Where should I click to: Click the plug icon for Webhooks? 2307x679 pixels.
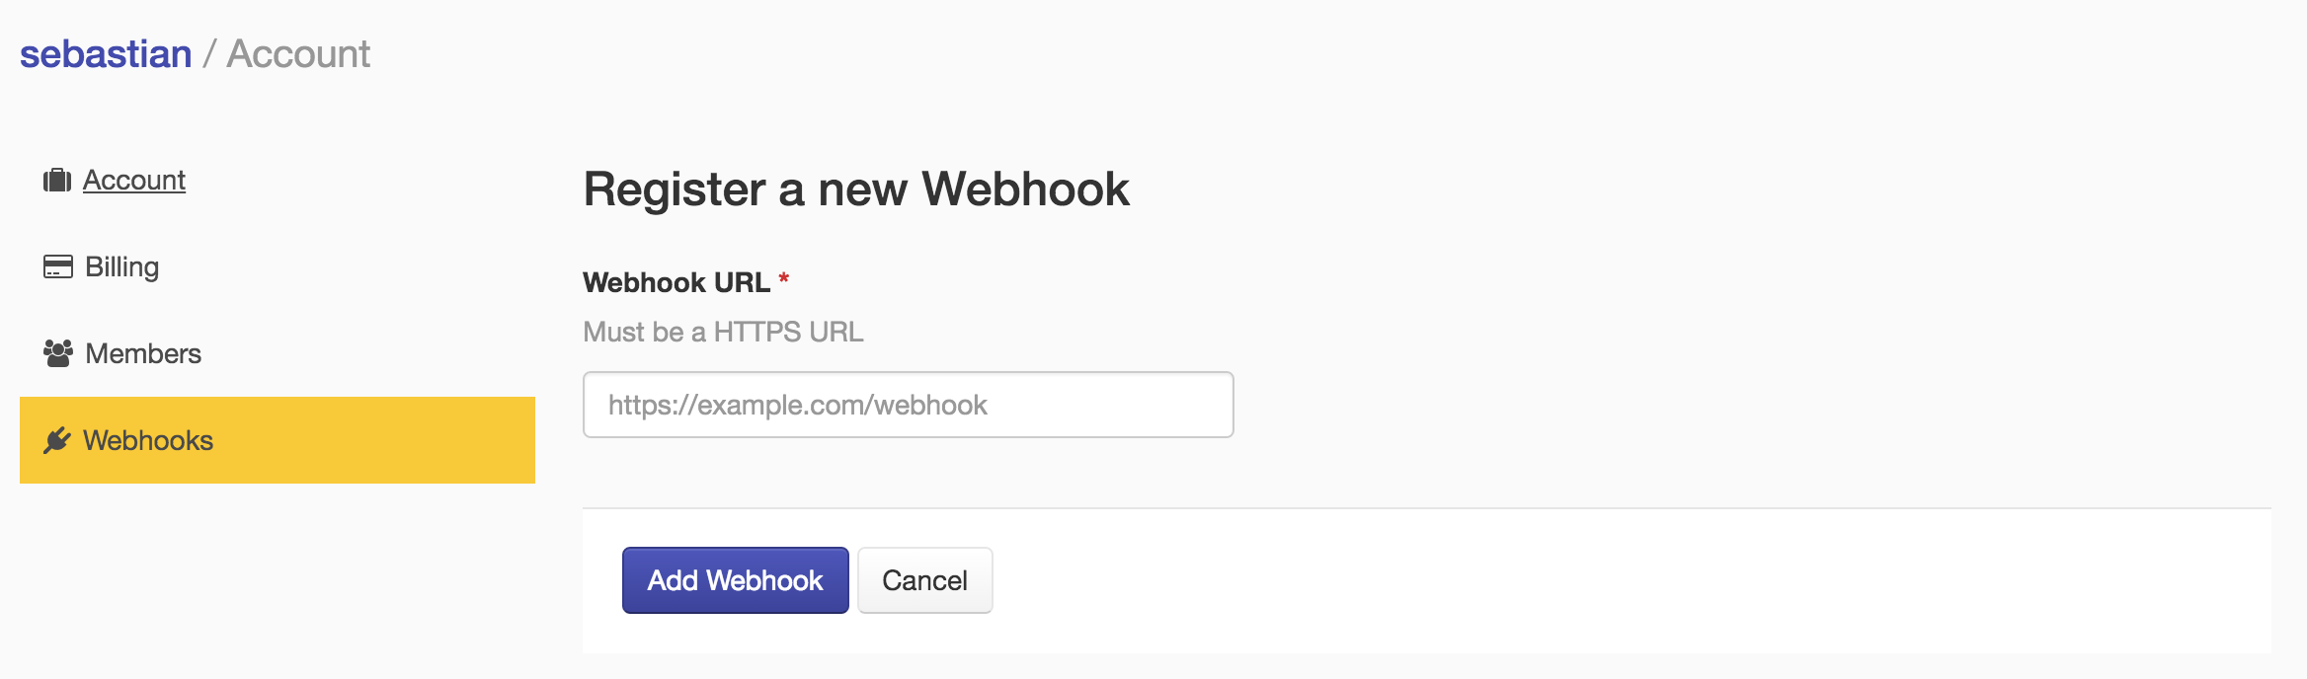(57, 440)
